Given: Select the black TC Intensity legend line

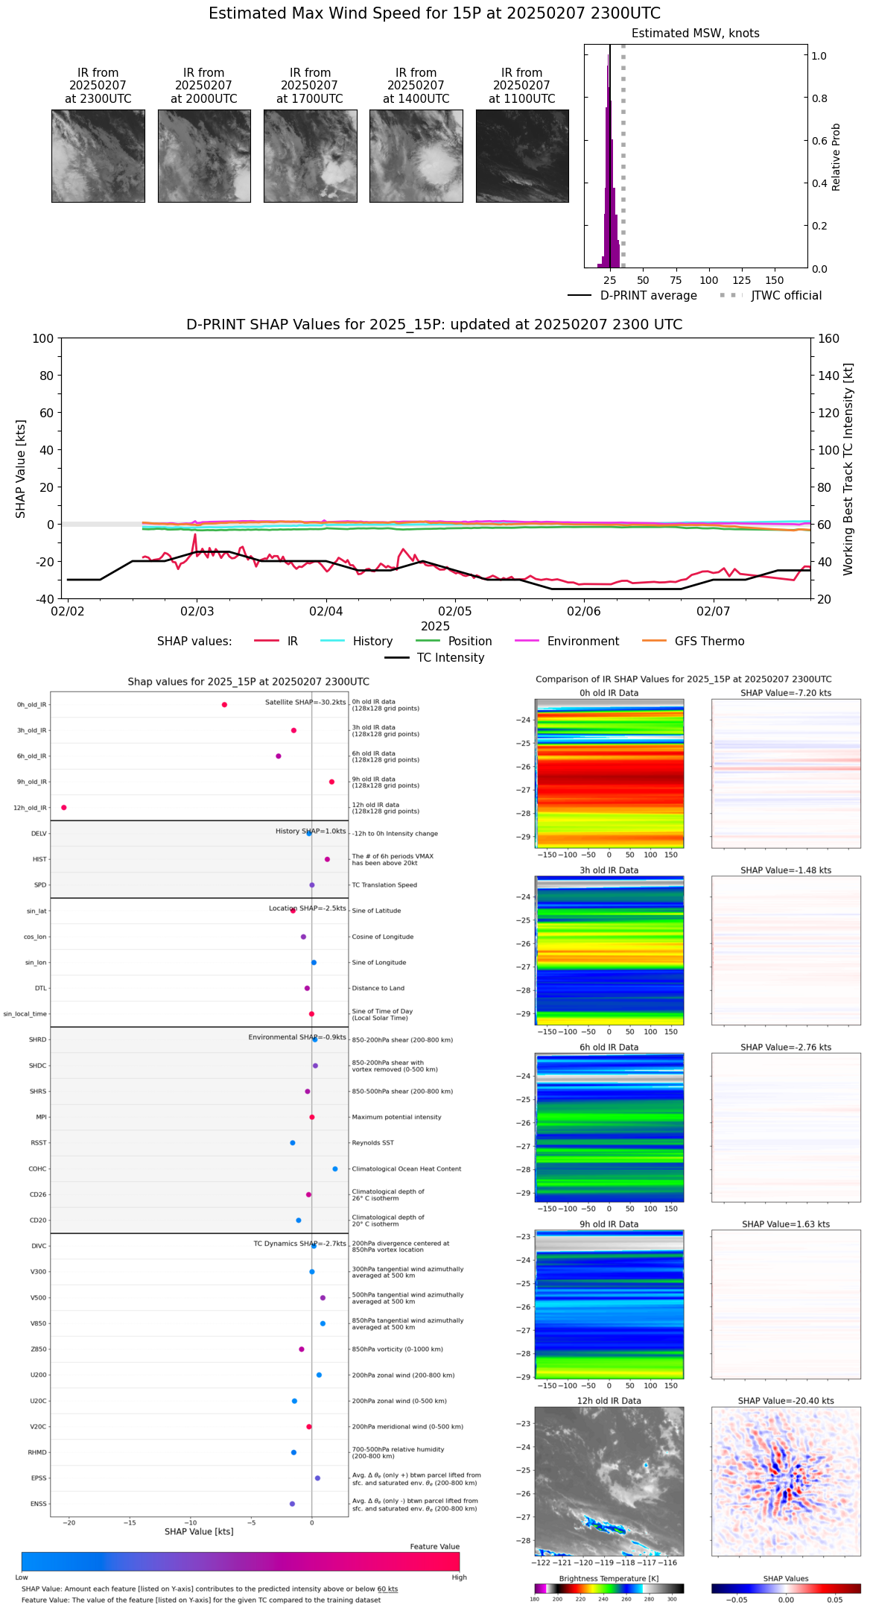Looking at the screenshot, I should click(396, 658).
